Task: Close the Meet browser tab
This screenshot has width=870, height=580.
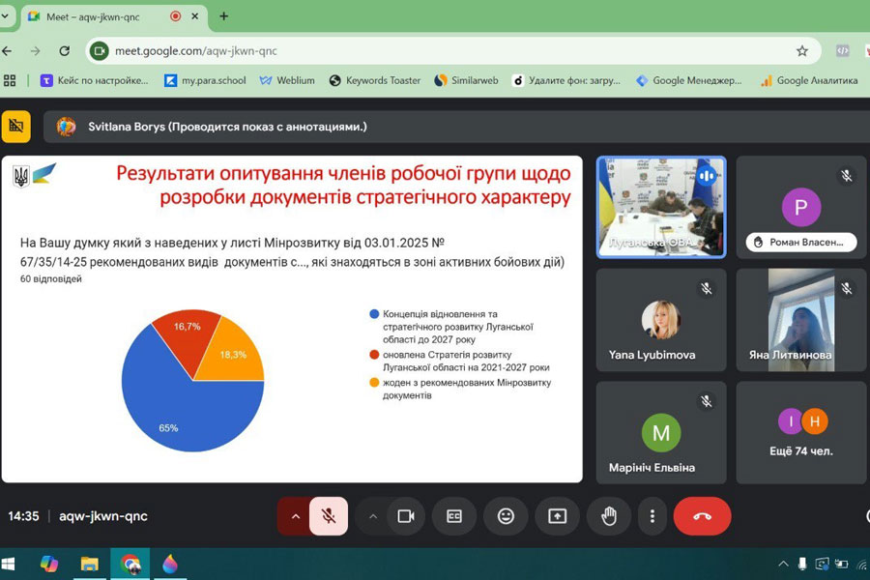Action: (x=194, y=16)
